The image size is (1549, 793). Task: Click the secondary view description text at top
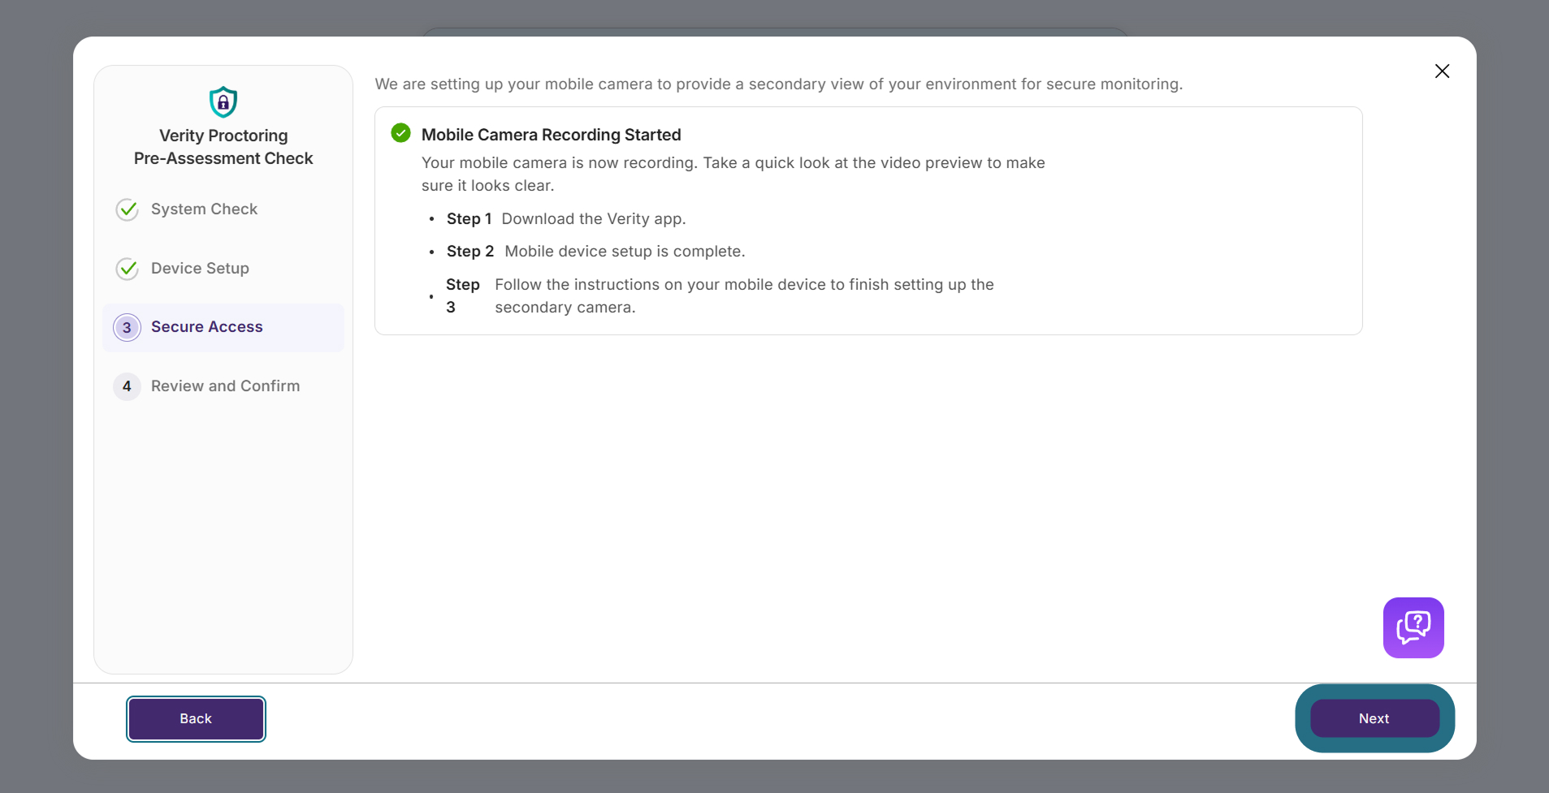(x=778, y=84)
